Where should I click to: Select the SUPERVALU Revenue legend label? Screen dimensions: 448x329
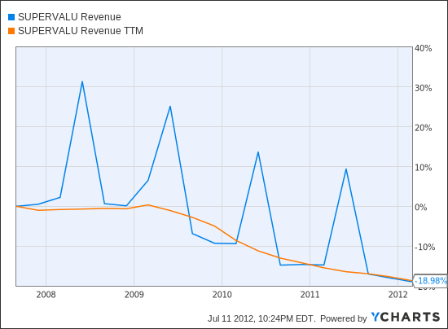(69, 17)
